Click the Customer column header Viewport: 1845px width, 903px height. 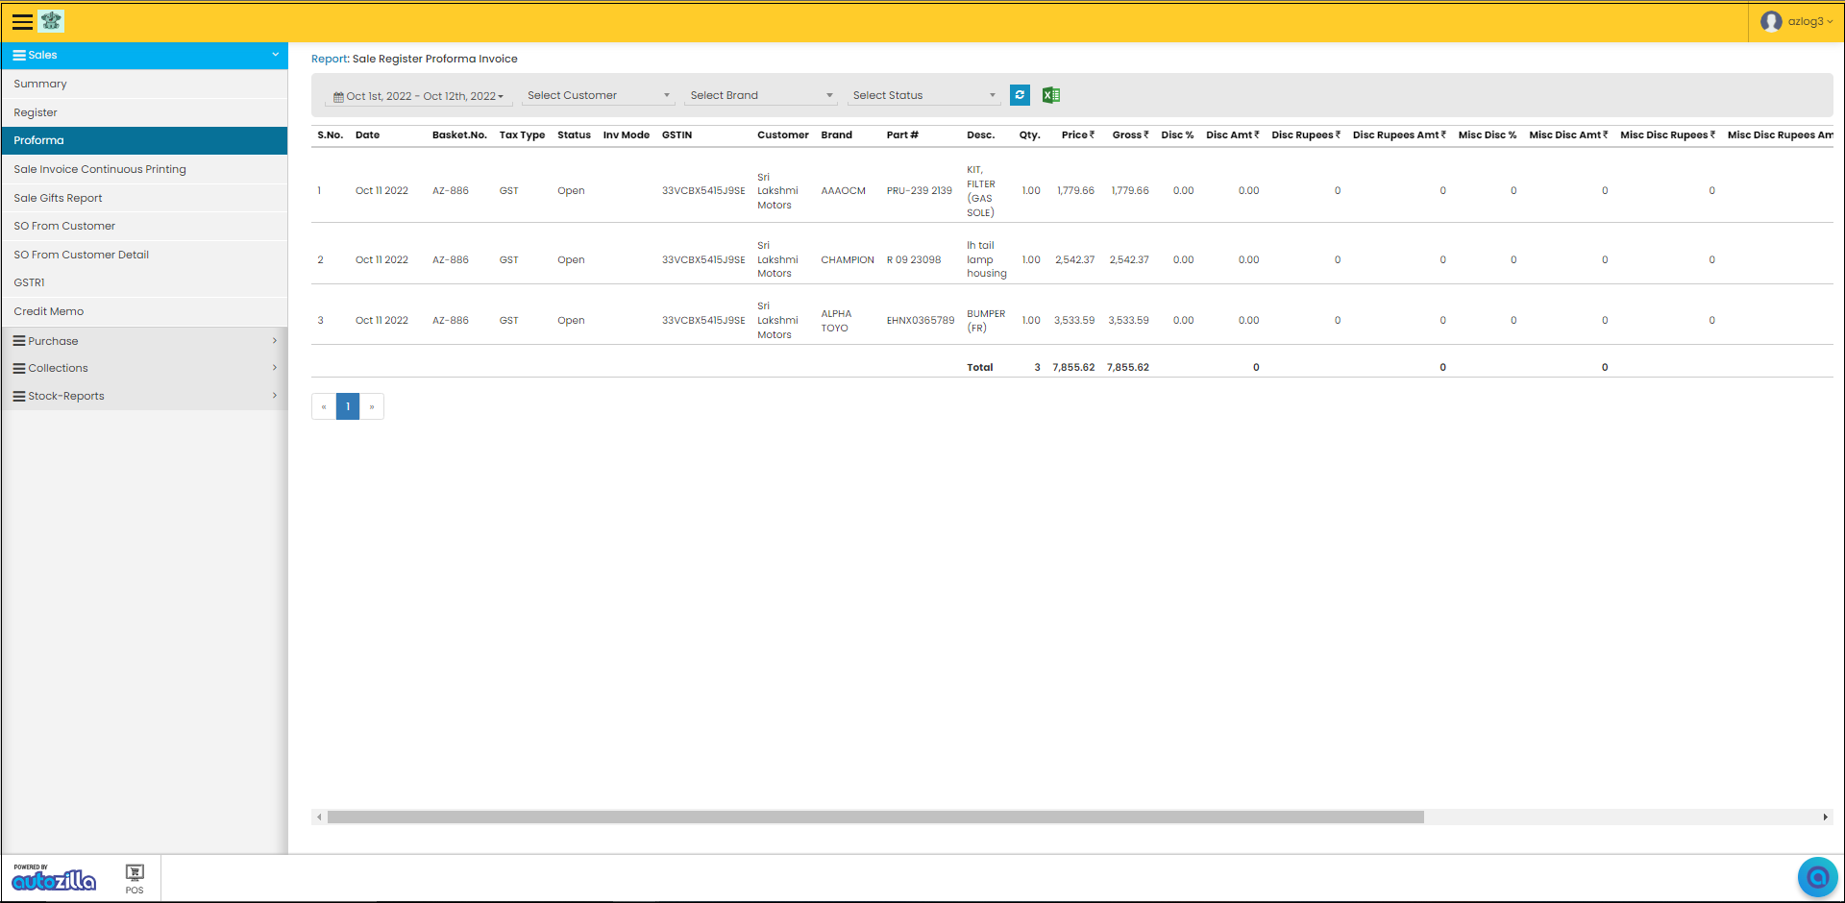click(782, 135)
